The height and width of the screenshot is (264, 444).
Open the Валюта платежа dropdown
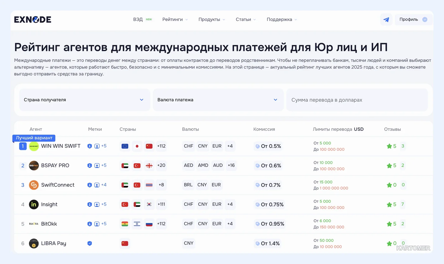coord(218,100)
